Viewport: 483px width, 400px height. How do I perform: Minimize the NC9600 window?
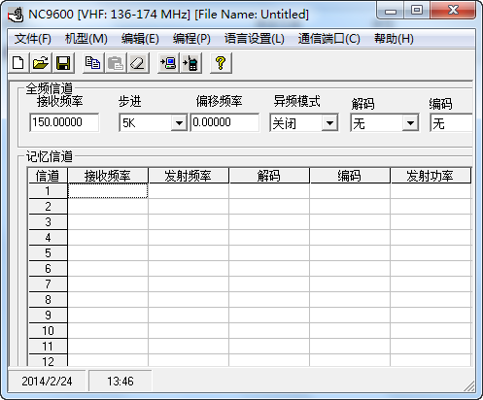click(391, 11)
